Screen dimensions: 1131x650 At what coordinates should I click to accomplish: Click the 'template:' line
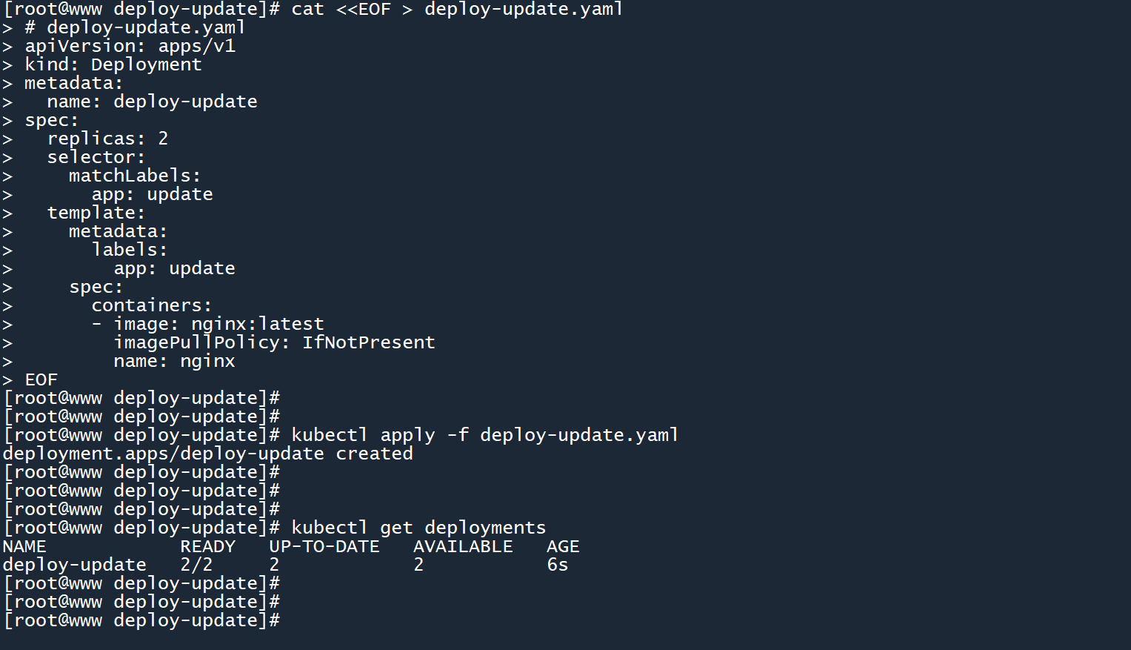(x=96, y=213)
